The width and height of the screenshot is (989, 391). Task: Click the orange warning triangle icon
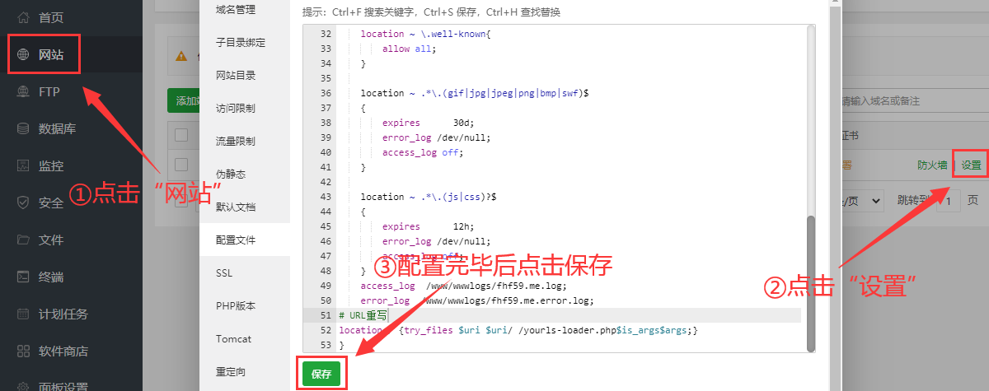click(180, 57)
